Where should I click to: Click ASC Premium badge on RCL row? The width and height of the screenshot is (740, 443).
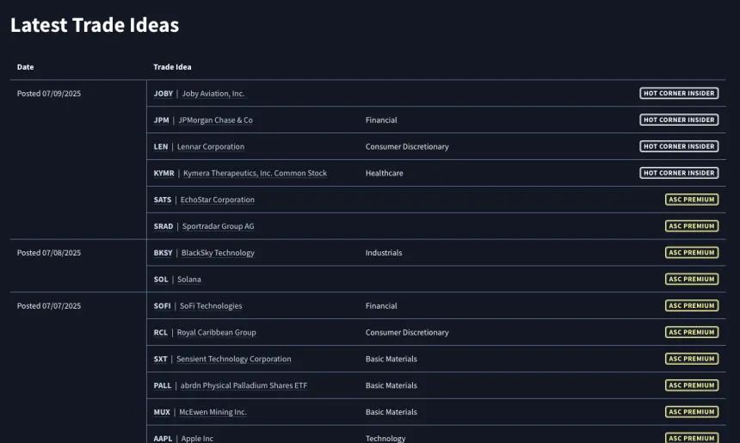[x=692, y=332]
